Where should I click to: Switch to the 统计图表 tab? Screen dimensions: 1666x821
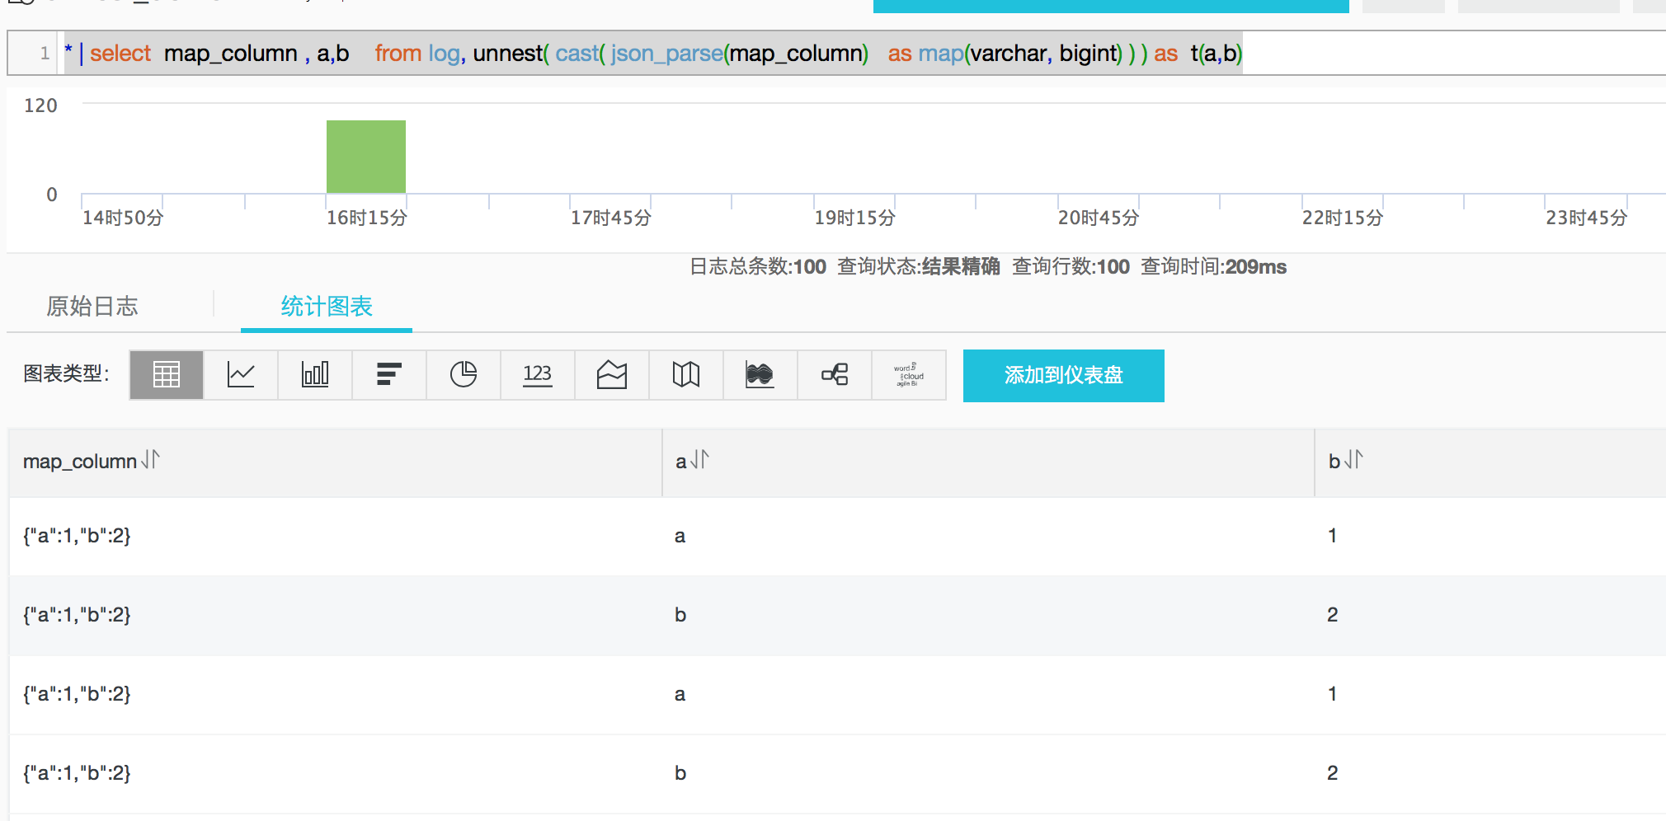coord(327,307)
